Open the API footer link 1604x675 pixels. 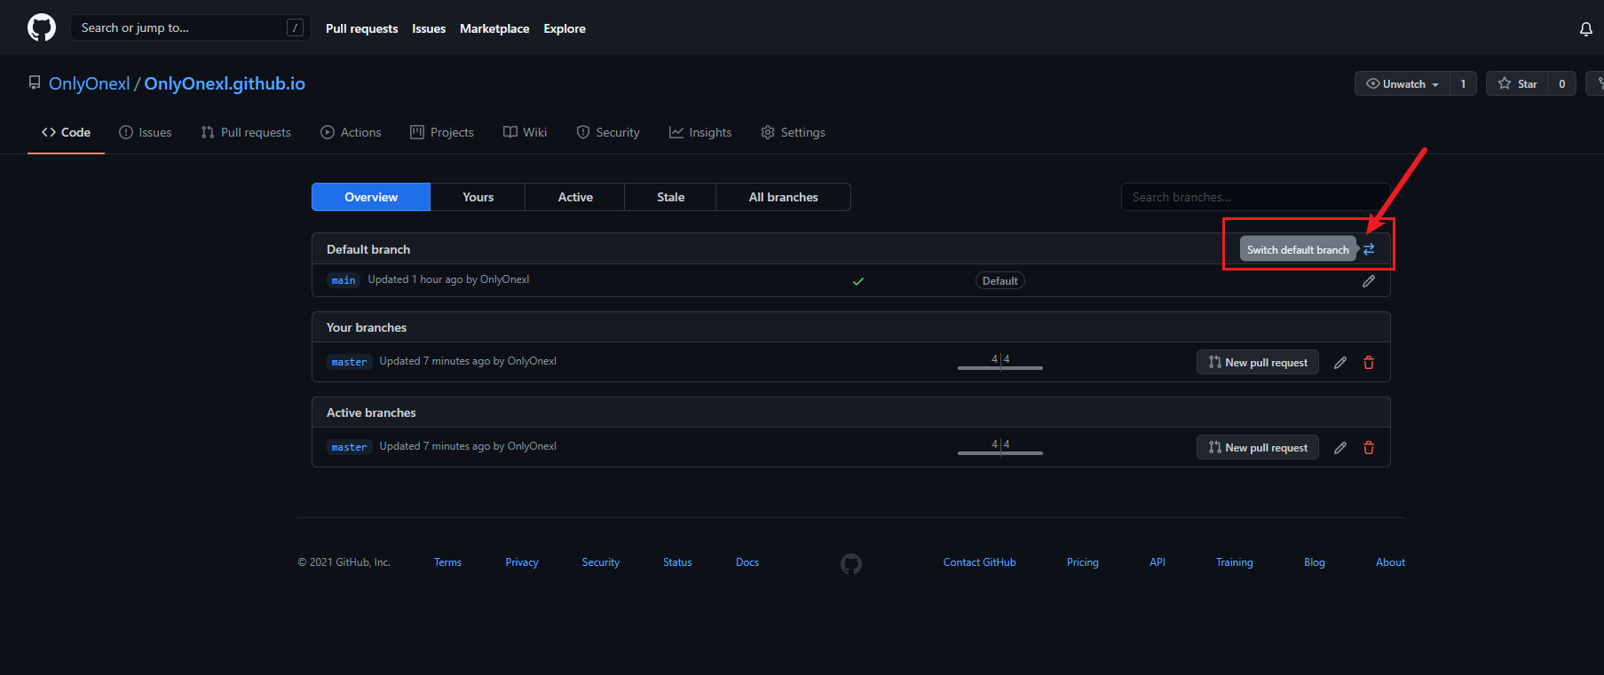[x=1158, y=562]
